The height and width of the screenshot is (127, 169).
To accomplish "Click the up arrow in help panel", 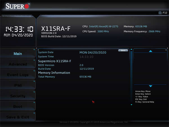I will (x=151, y=51).
